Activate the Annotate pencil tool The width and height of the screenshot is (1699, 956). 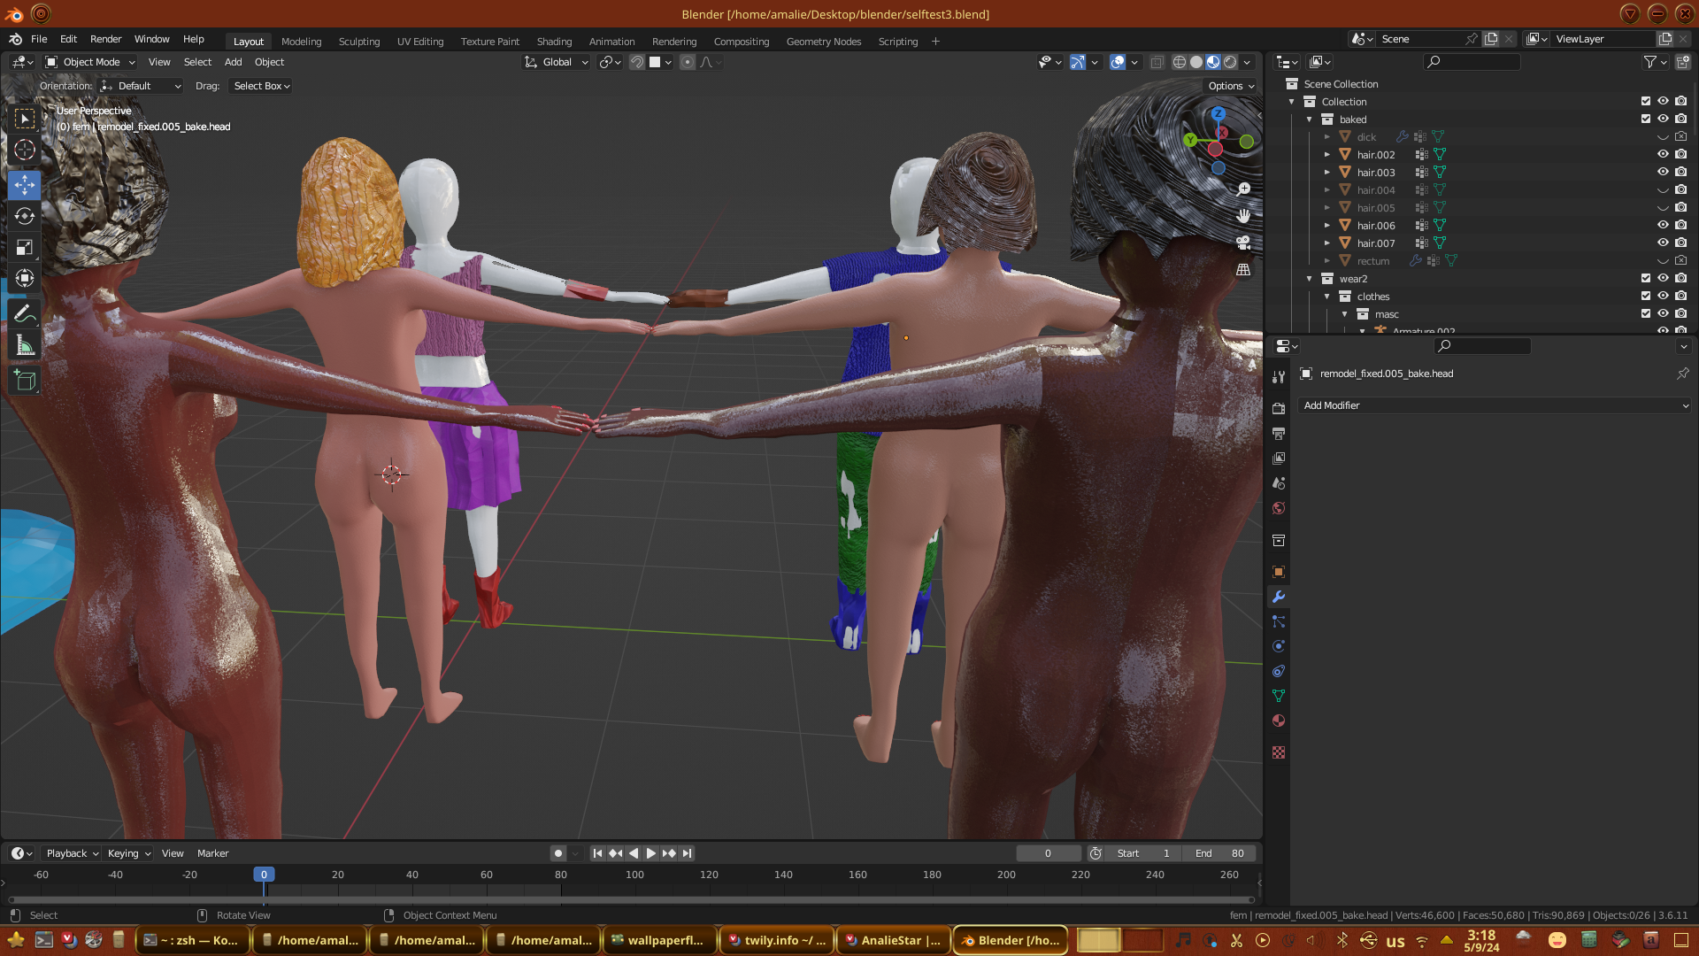pyautogui.click(x=25, y=314)
